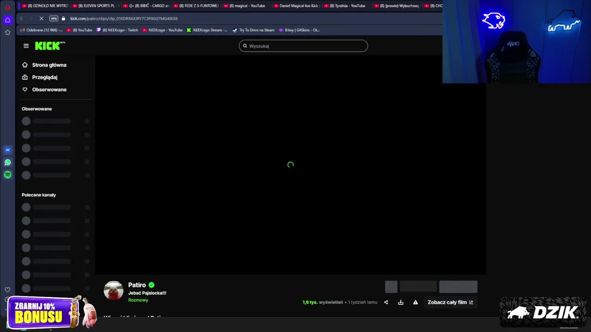Click the Opera logo menu
Screen dimensions: 591x332
[7, 7]
